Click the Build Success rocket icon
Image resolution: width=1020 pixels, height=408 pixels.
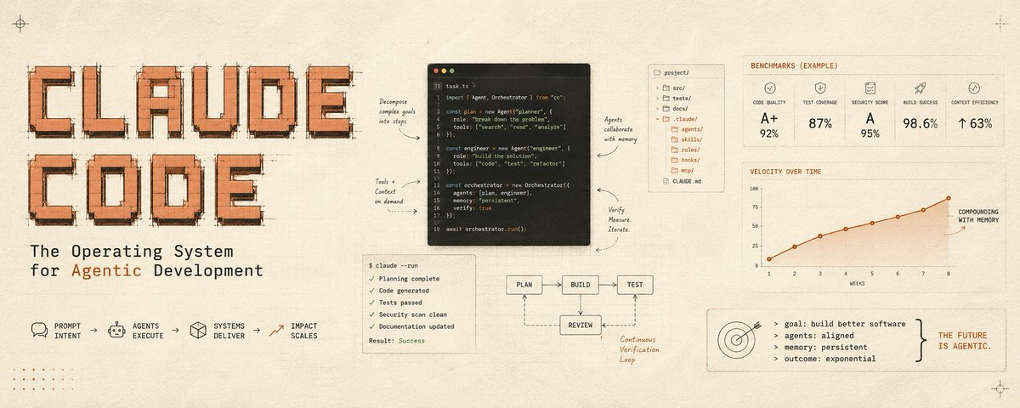[x=920, y=88]
